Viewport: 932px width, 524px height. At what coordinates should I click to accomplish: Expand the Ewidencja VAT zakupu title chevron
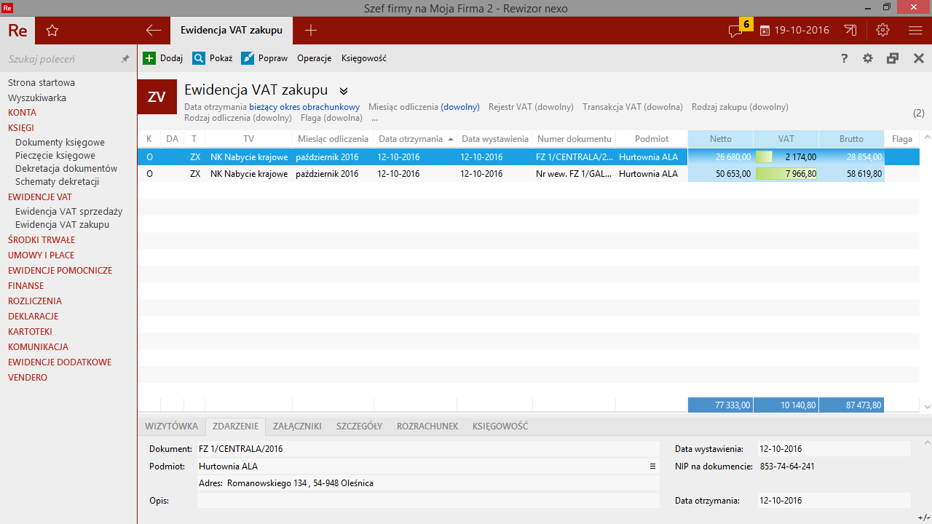tap(344, 91)
